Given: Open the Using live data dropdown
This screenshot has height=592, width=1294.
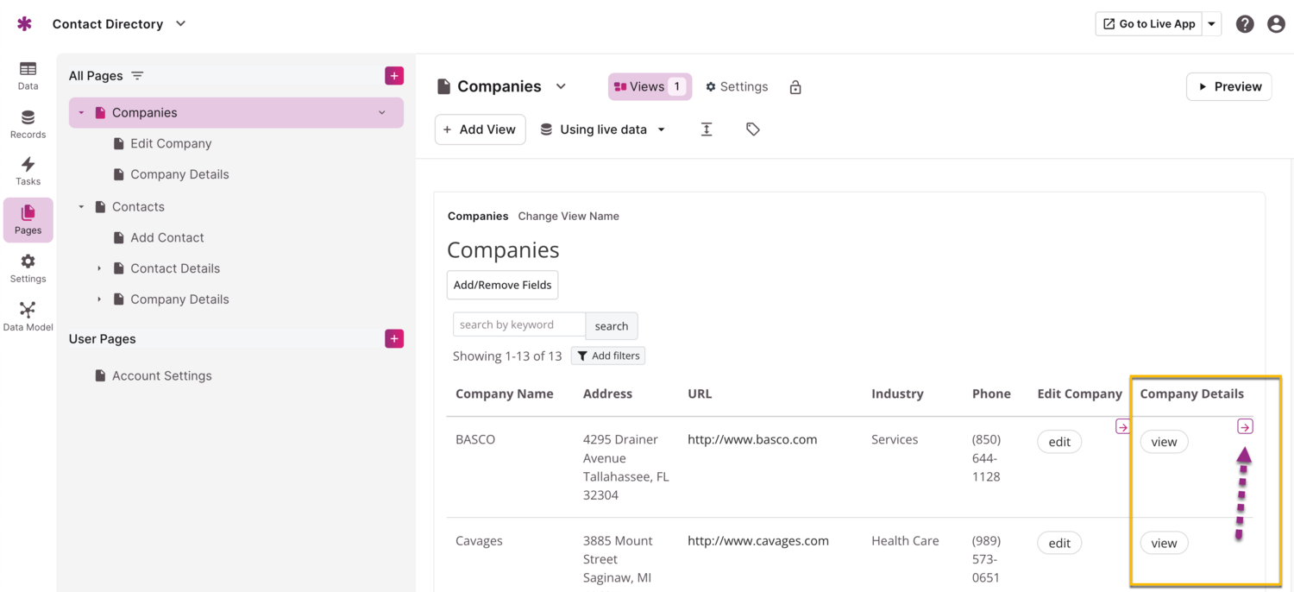Looking at the screenshot, I should click(603, 129).
